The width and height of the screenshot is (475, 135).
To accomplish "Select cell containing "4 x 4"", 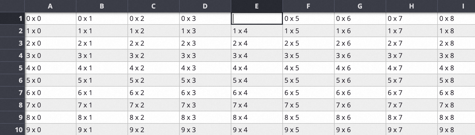I will click(x=257, y=68).
